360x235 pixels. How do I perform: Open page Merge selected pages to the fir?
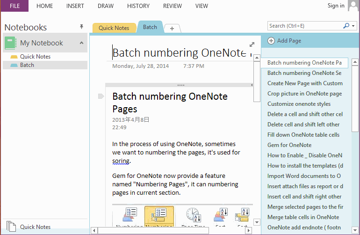point(304,207)
